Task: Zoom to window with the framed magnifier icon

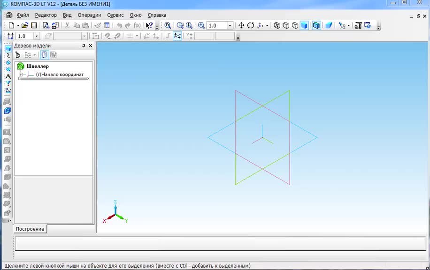Action: [x=168, y=25]
